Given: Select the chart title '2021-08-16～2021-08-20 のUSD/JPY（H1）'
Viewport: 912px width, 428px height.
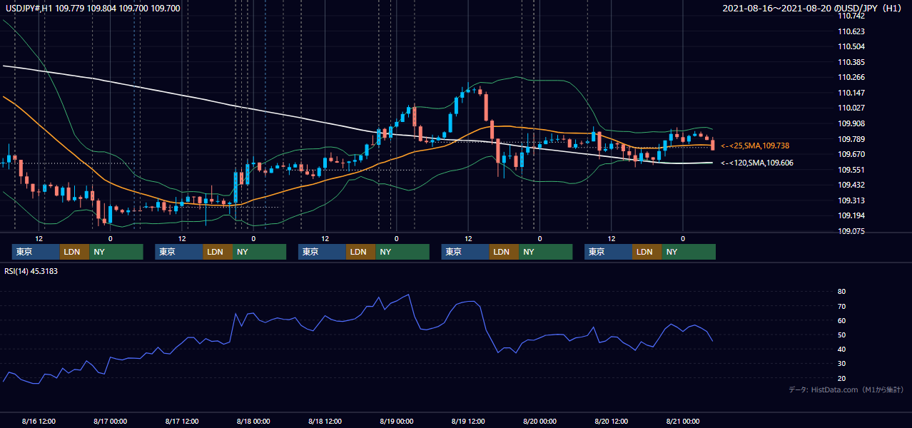Looking at the screenshot, I should (x=814, y=9).
